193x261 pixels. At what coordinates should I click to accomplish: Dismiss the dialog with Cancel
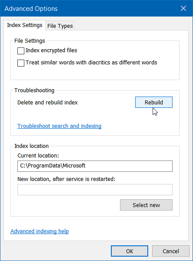click(x=171, y=251)
